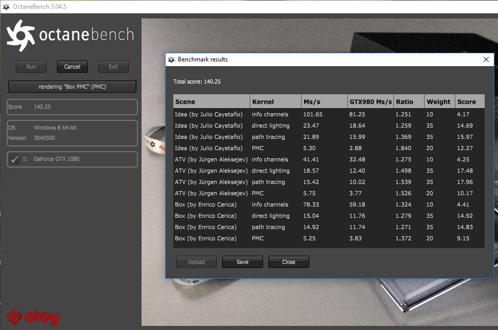Click the 1.840 ratio value
This screenshot has width=498, height=330.
[403, 148]
